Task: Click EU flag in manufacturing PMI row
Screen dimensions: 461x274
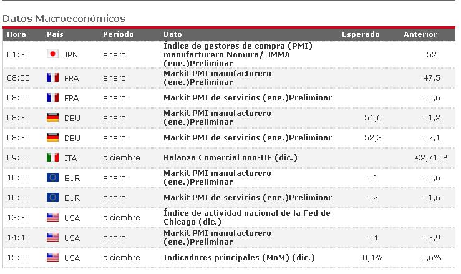Action: tap(52, 178)
